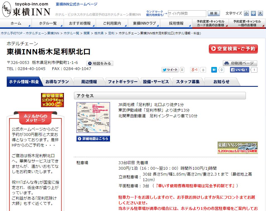Click the 足利 breadcrumb link

click(111, 33)
